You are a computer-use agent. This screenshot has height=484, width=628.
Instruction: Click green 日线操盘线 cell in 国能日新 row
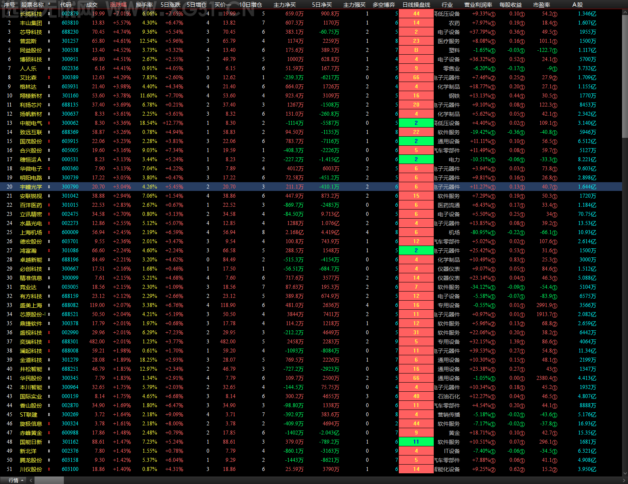coord(416,442)
